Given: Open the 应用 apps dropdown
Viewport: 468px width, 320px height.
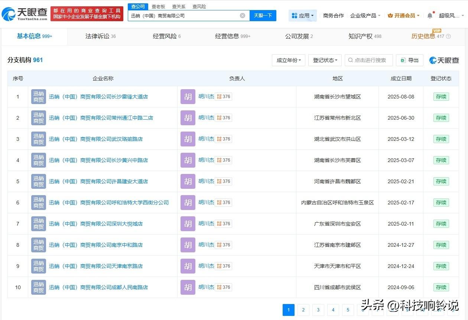Looking at the screenshot, I should [x=303, y=16].
